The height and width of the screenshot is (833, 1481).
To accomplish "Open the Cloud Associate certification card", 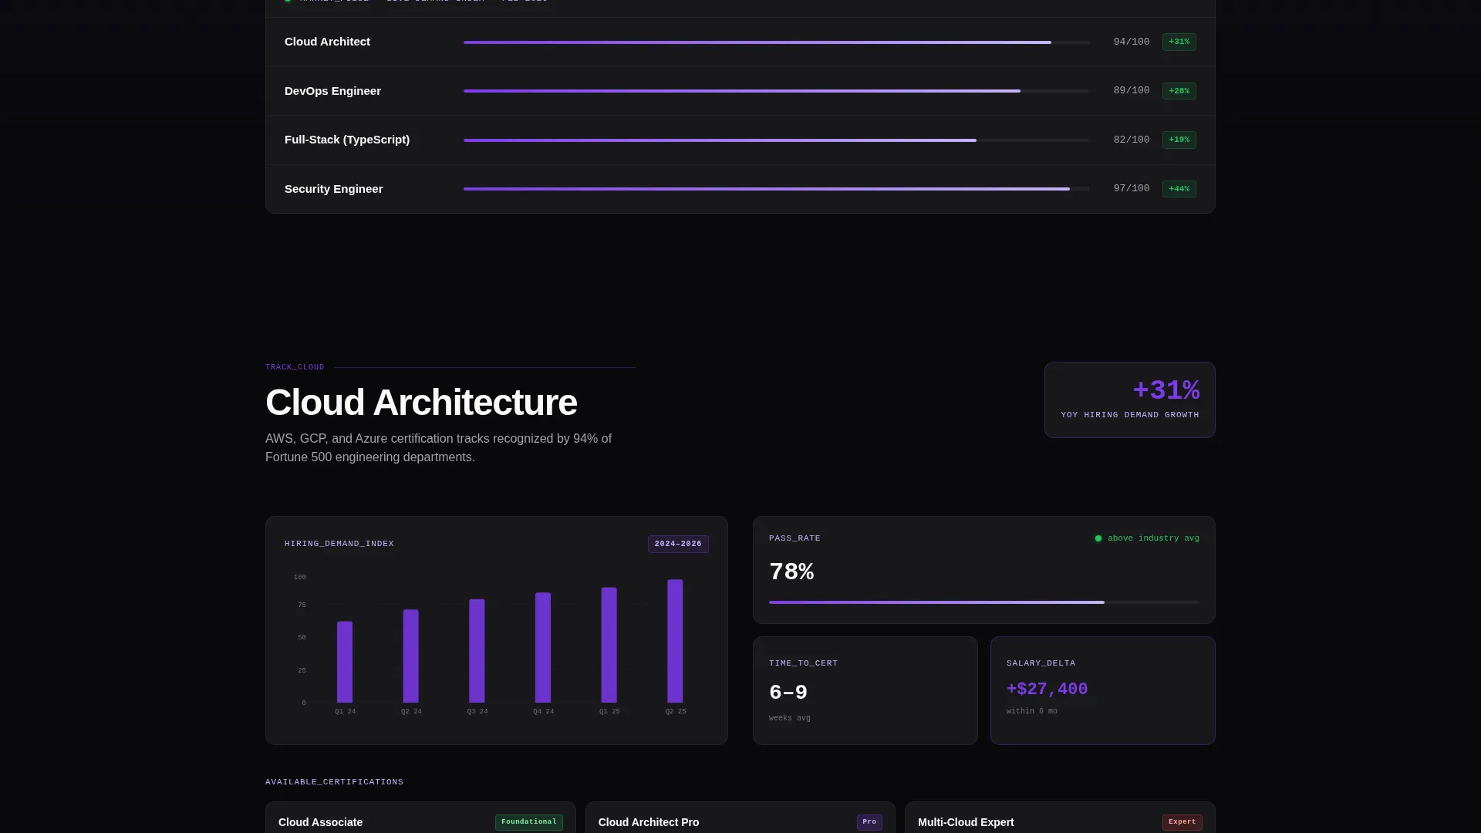I will 420,818.
